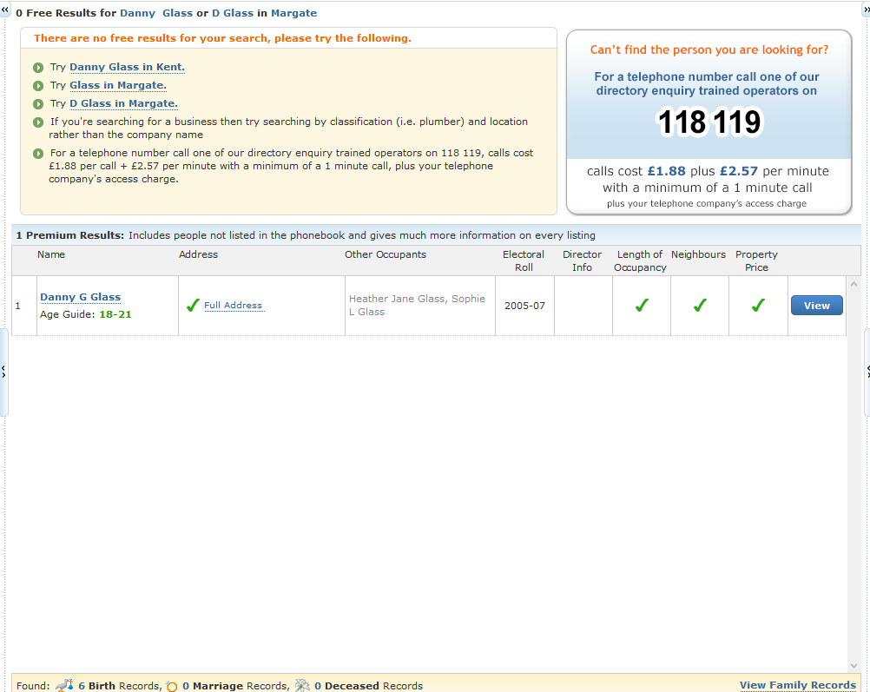Image resolution: width=870 pixels, height=692 pixels.
Task: Click the Property Price green tick
Action: pyautogui.click(x=759, y=306)
